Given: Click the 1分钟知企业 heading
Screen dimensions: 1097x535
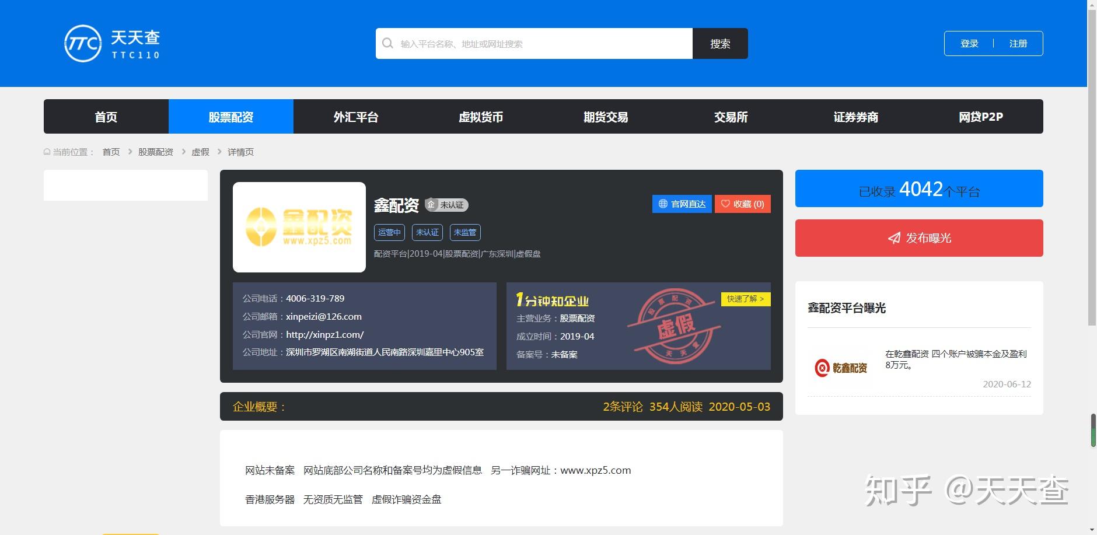Looking at the screenshot, I should click(552, 300).
